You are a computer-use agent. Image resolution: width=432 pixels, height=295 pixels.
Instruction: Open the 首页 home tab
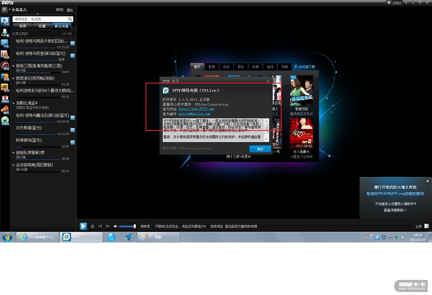(197, 67)
